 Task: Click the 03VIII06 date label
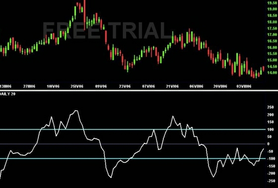[x=244, y=87]
